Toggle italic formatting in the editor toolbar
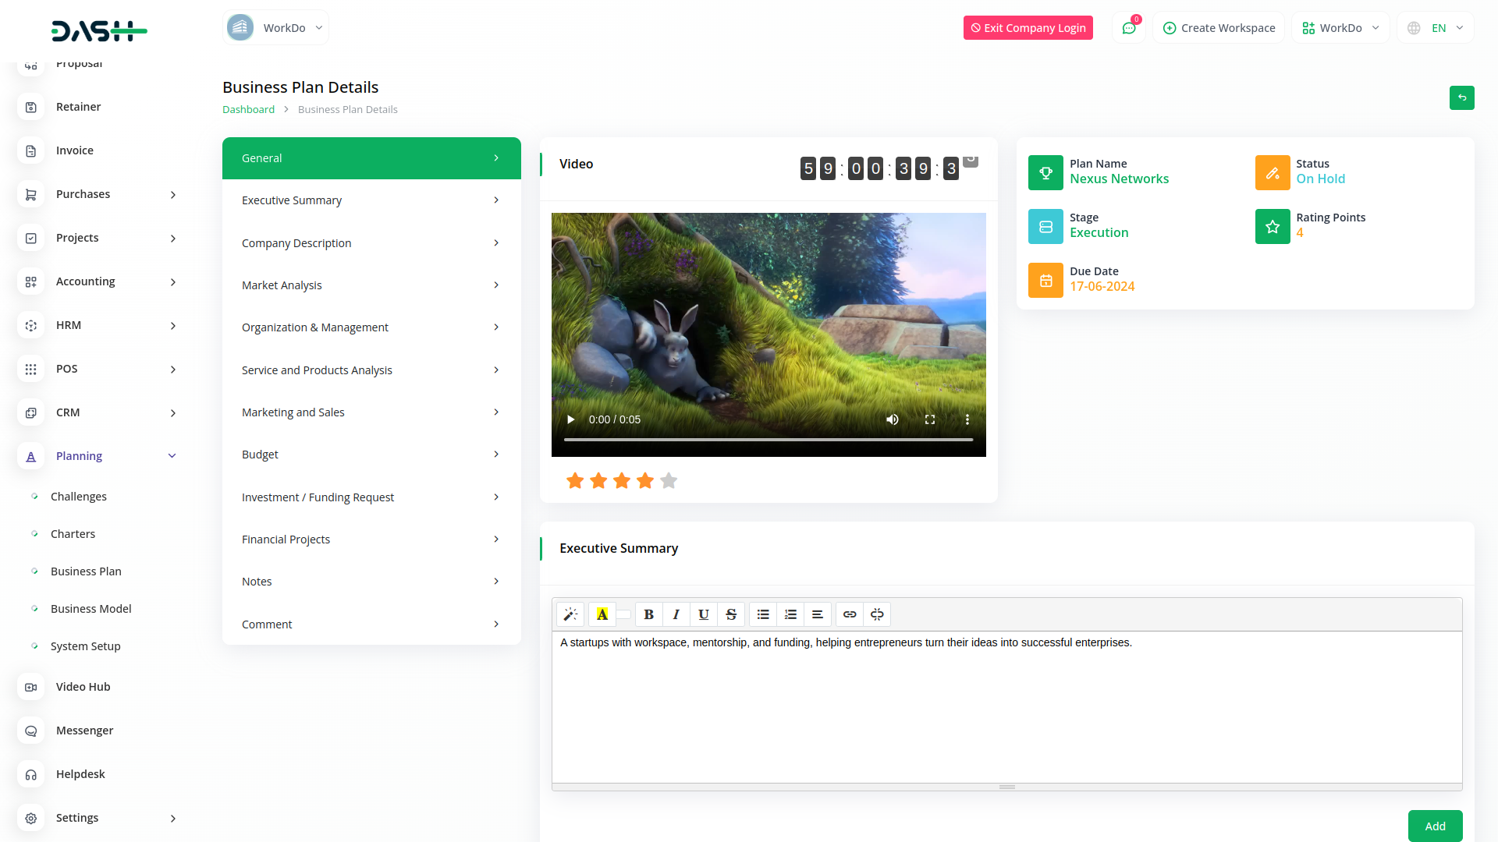The width and height of the screenshot is (1498, 842). coord(676,614)
